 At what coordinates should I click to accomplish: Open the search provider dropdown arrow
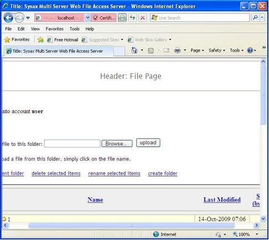tap(262, 18)
